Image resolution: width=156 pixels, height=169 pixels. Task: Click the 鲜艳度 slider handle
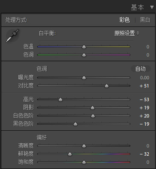pyautogui.click(x=70, y=154)
